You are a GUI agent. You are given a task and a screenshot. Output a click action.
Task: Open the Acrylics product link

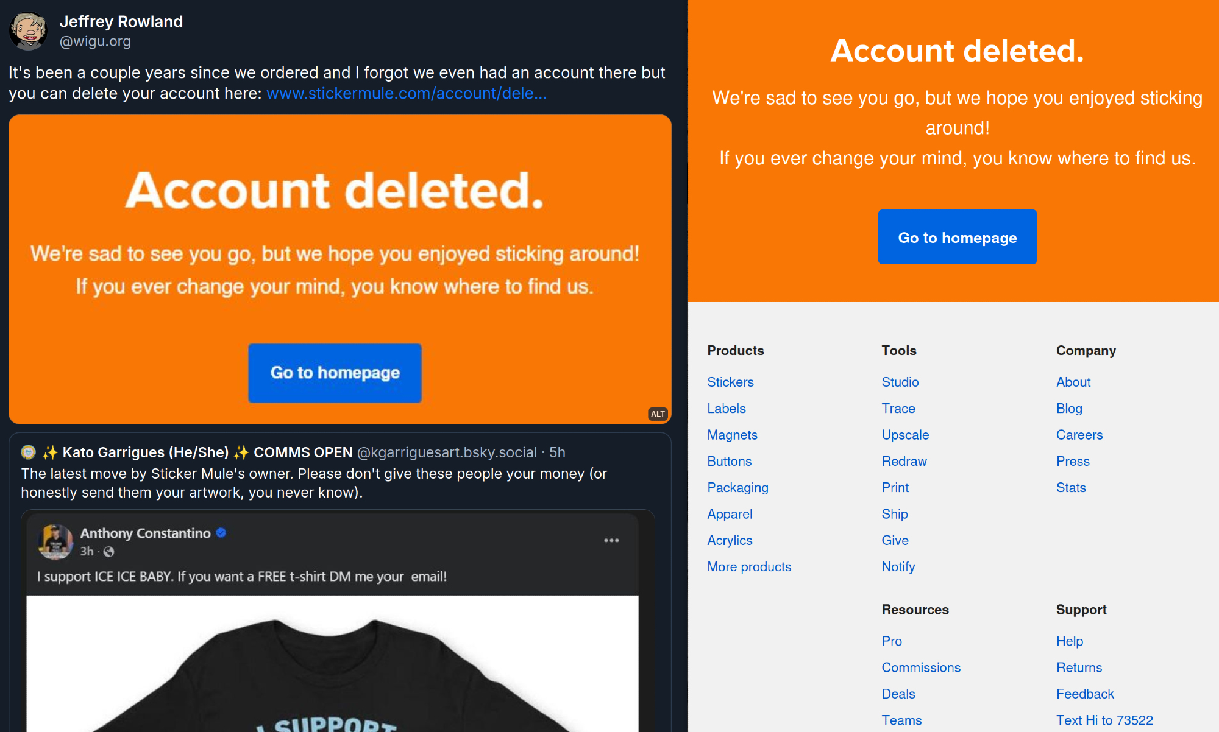[730, 540]
